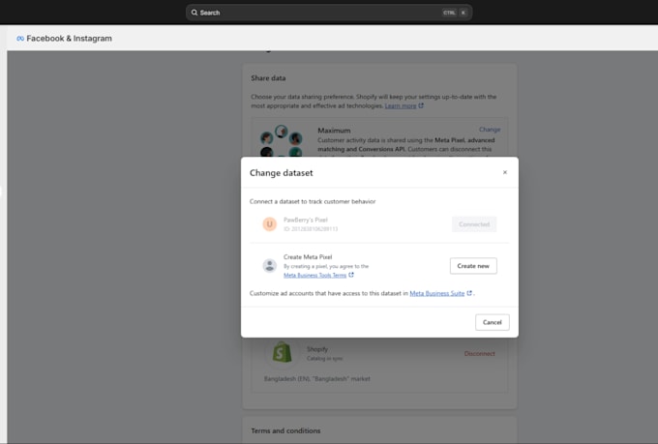Click the external icon beside Learn more
This screenshot has width=658, height=444.
(x=421, y=105)
